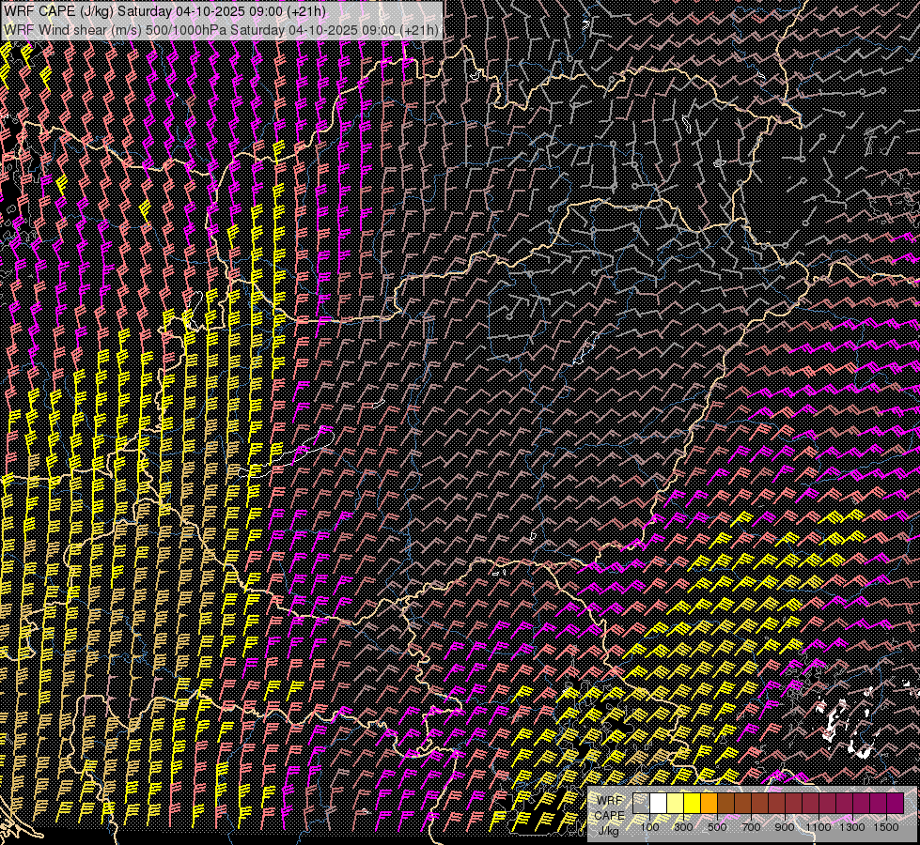Click the 'WRF Wind shear (m/s) 500/1000hPa' title line
This screenshot has width=920, height=845.
(221, 29)
